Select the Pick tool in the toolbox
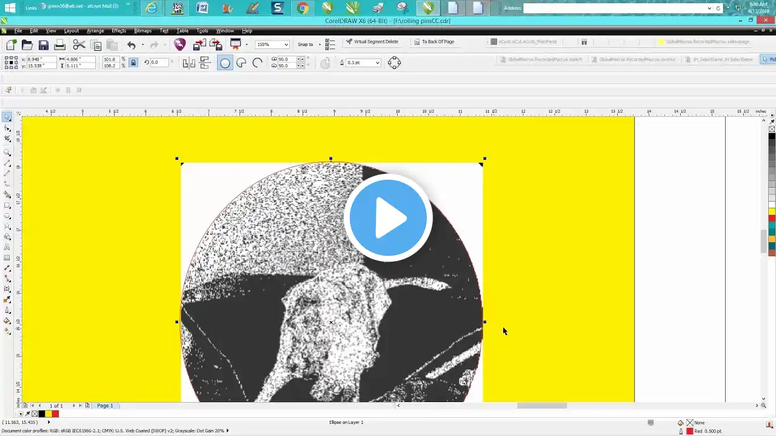 (x=7, y=117)
